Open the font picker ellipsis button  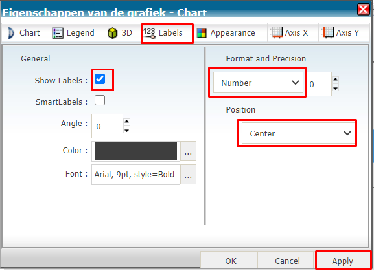[188, 175]
